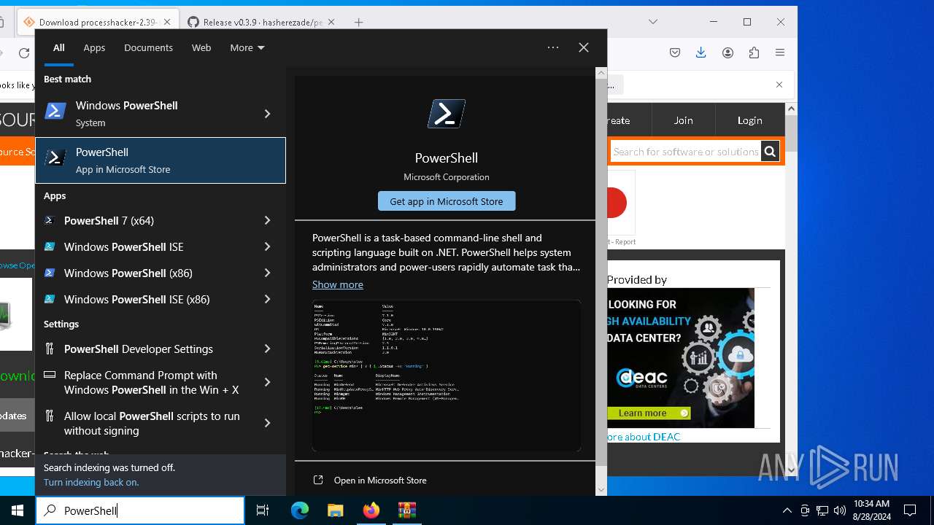Image resolution: width=934 pixels, height=525 pixels.
Task: Open Task View from taskbar
Action: point(263,510)
